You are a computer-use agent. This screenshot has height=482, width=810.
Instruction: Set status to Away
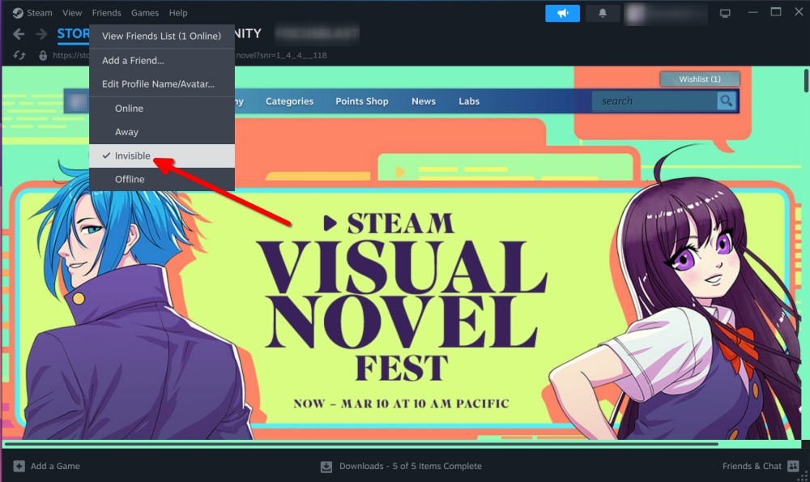[x=162, y=132]
